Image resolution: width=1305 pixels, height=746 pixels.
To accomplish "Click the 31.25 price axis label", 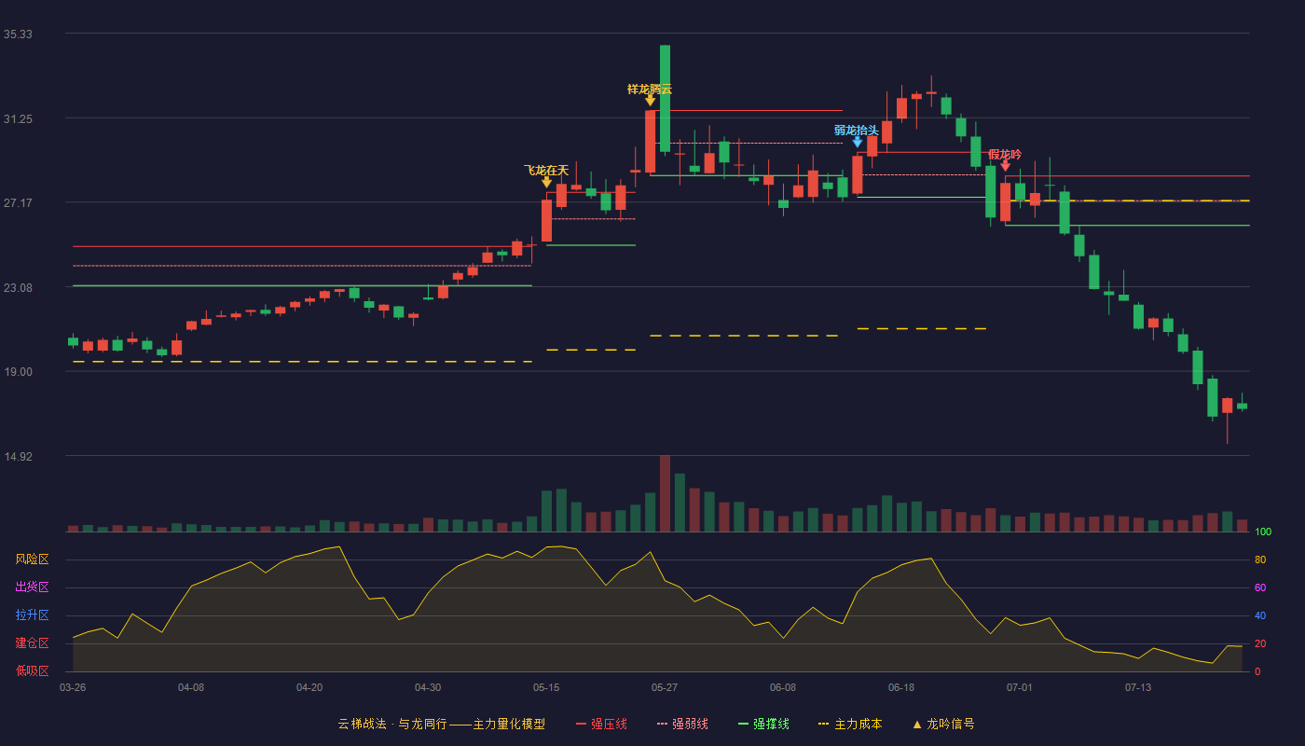I will tap(18, 119).
